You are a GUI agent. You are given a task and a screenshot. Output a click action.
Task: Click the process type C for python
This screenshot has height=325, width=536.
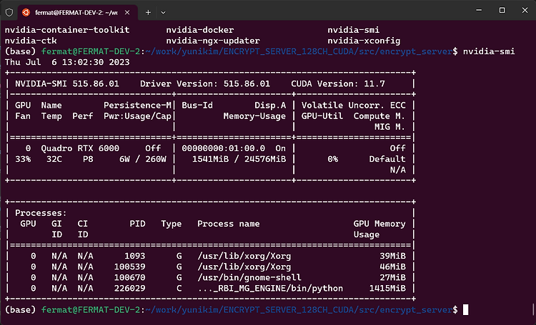pyautogui.click(x=179, y=288)
